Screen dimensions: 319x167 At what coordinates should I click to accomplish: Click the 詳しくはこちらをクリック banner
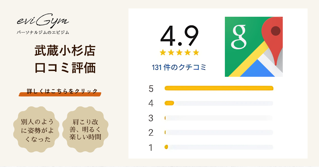coord(60,91)
